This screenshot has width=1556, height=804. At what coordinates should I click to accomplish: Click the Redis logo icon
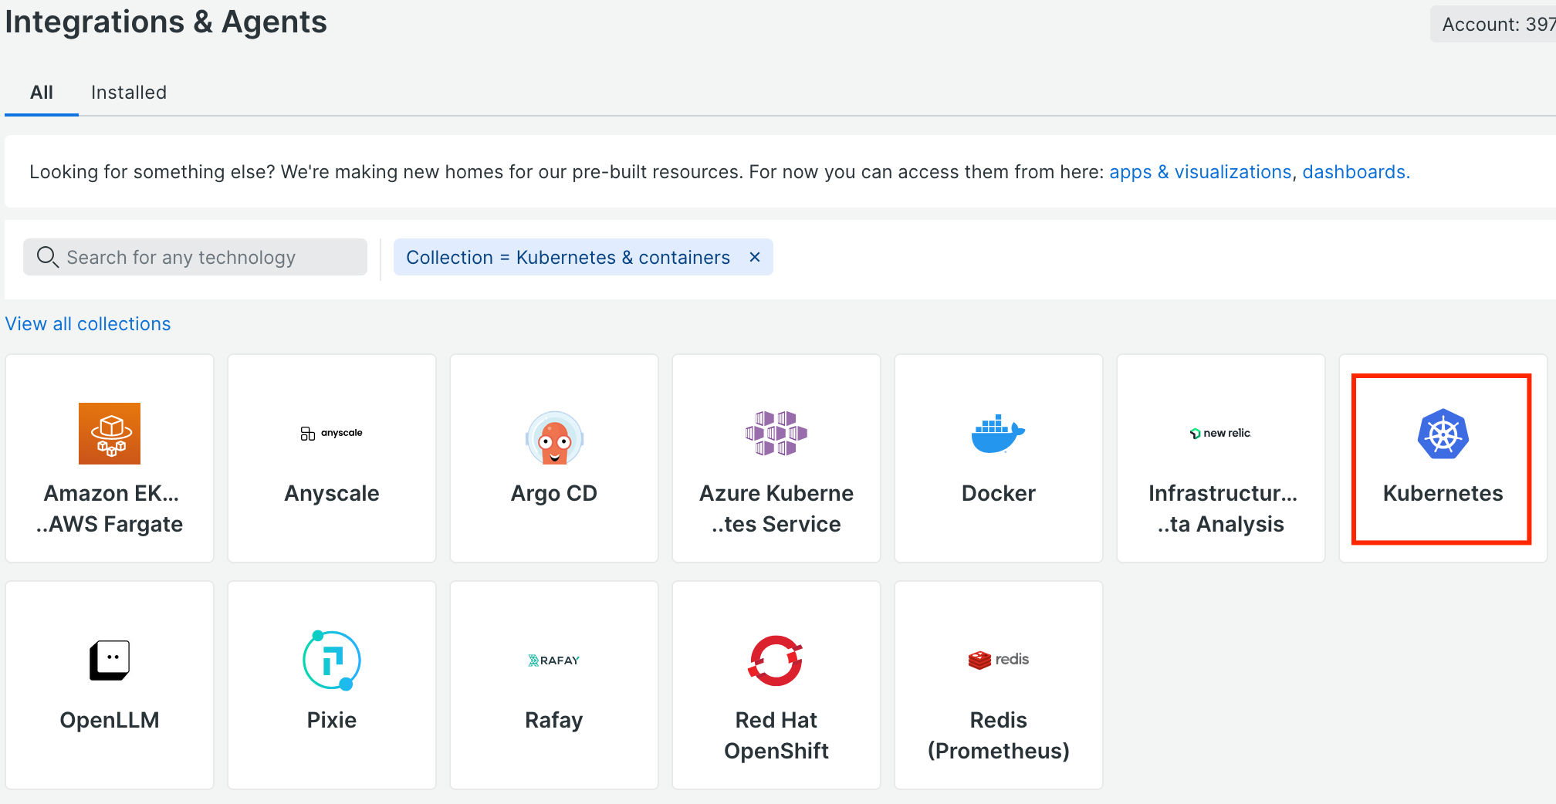999,660
